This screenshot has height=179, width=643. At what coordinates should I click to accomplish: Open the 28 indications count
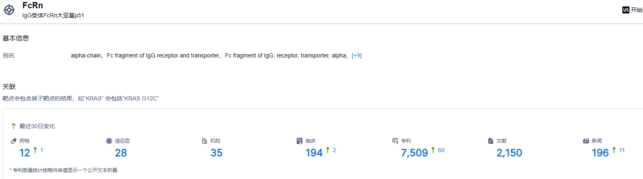tap(121, 153)
